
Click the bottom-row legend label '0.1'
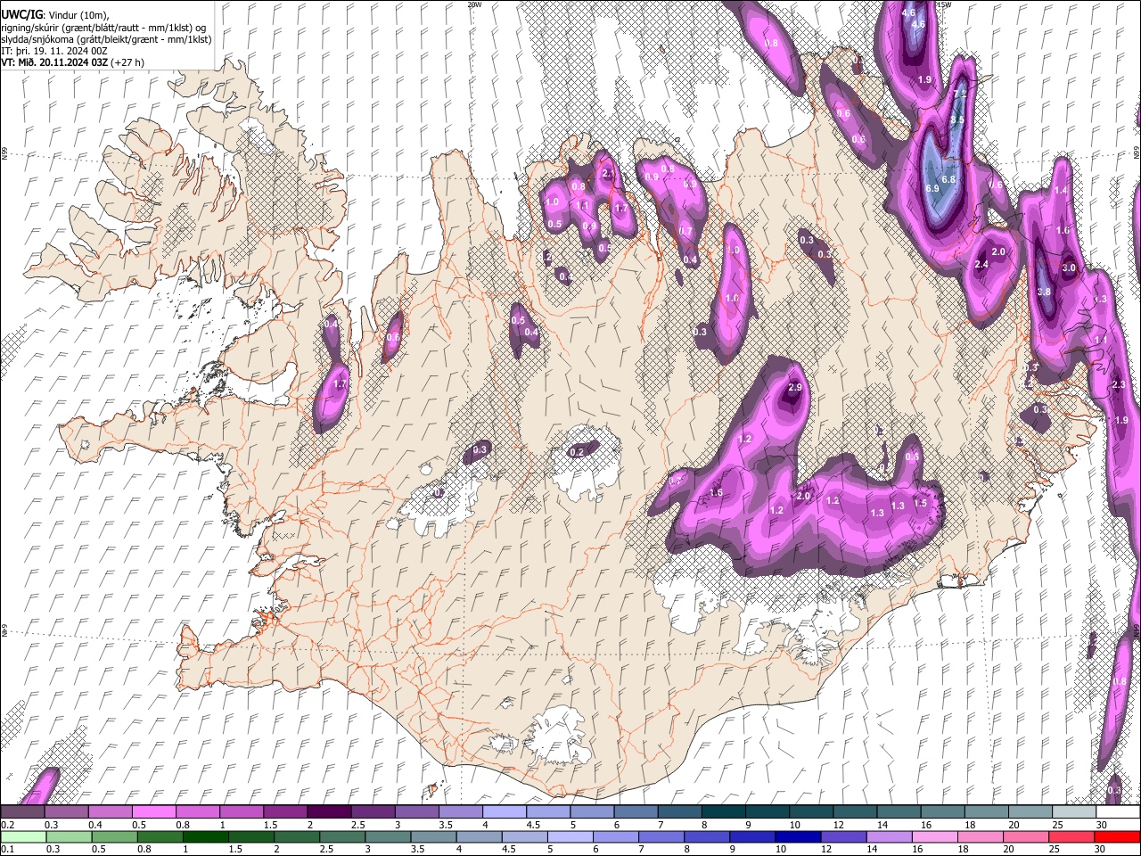(8, 849)
